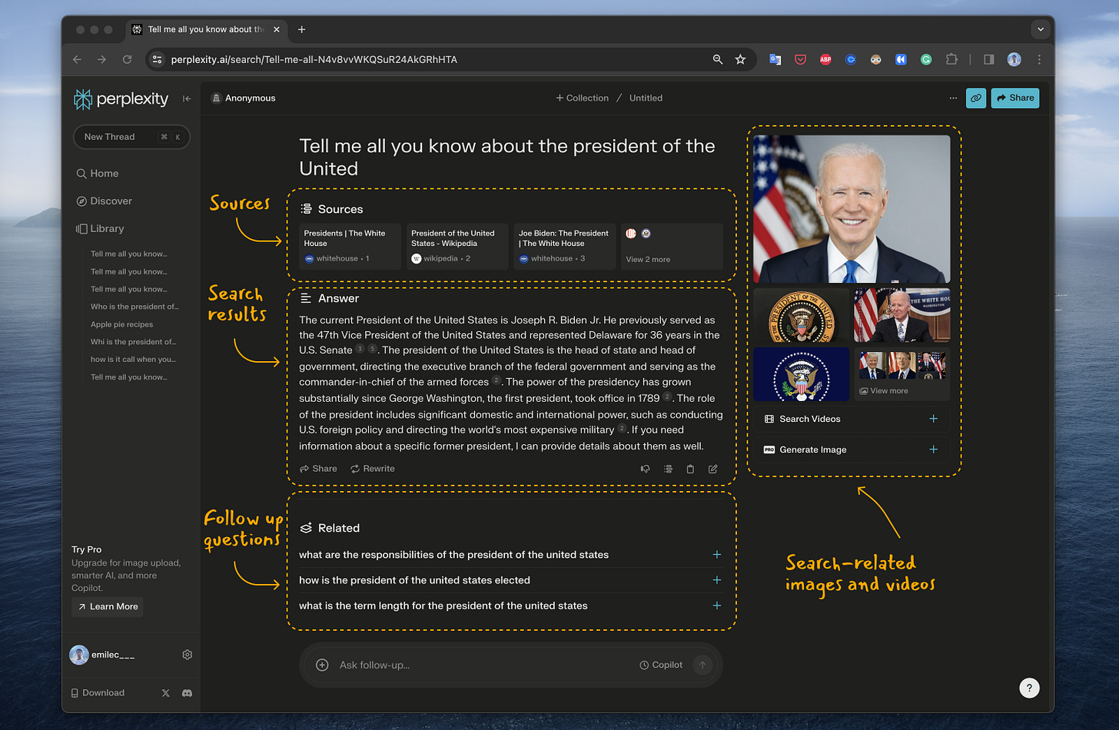The height and width of the screenshot is (730, 1119).
Task: Start a New Thread
Action: point(131,137)
